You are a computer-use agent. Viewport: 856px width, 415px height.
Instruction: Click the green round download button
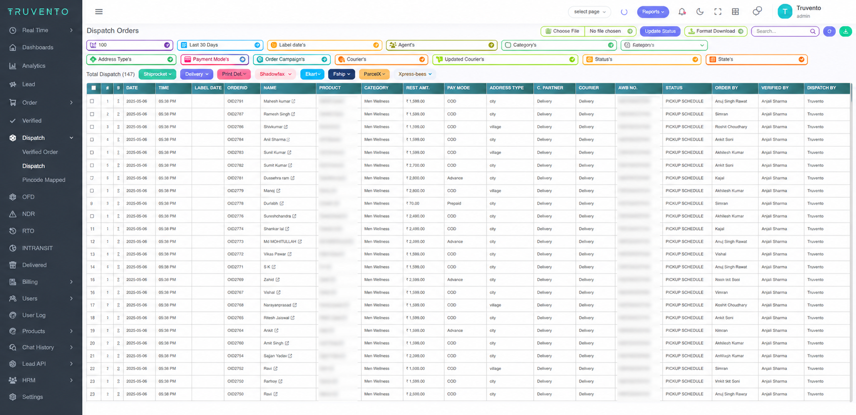click(846, 31)
